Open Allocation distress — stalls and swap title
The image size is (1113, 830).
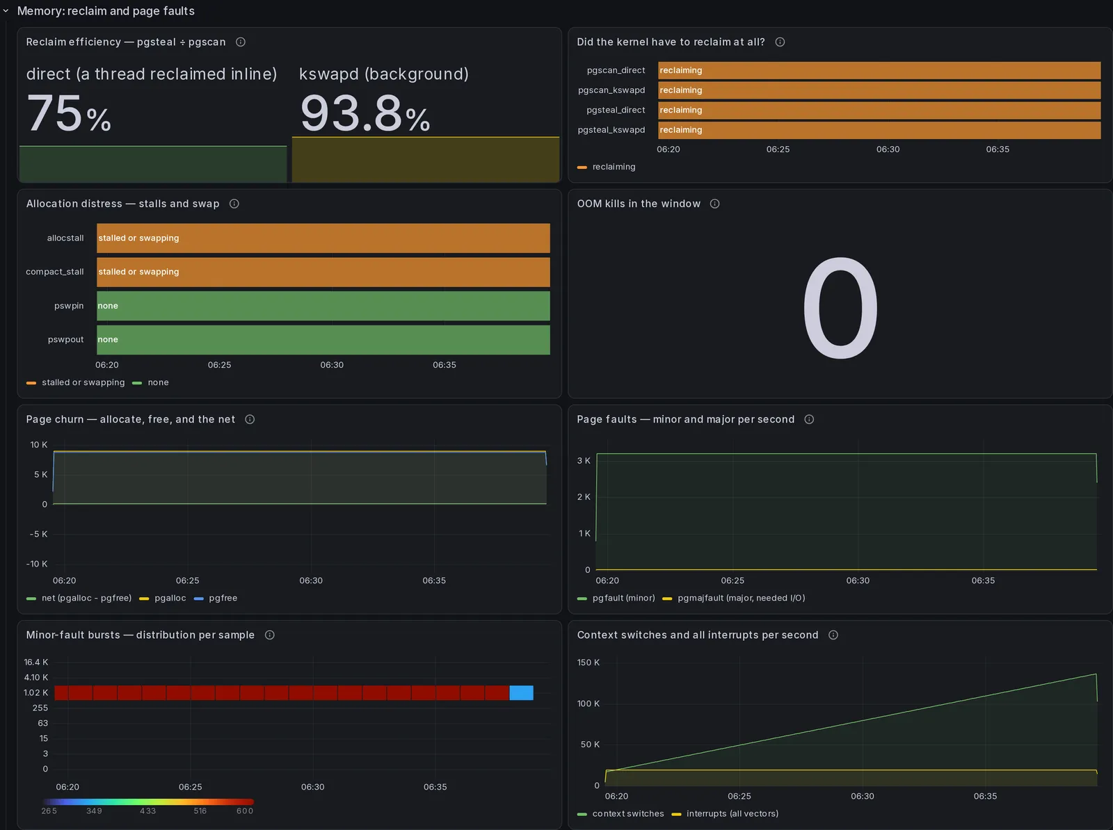pyautogui.click(x=122, y=204)
